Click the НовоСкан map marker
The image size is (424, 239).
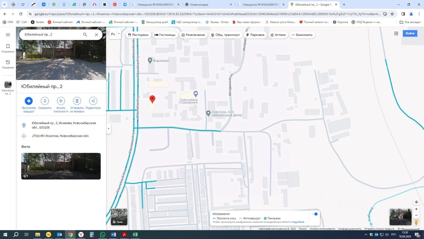point(208,113)
